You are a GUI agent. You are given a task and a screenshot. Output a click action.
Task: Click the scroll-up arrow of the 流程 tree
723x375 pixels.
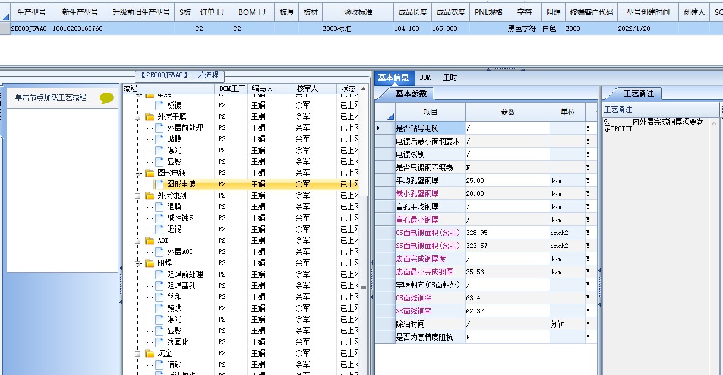[x=364, y=89]
